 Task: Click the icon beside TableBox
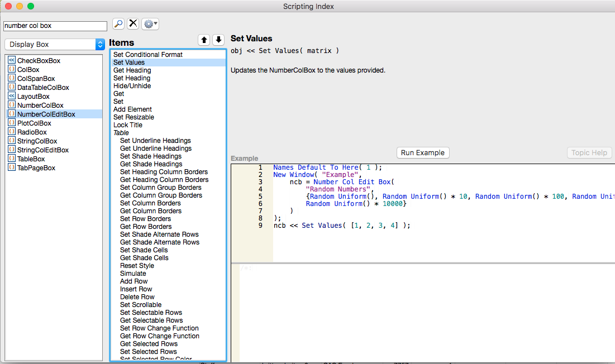click(11, 159)
